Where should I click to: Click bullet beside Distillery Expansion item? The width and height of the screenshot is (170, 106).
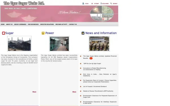(x=81, y=102)
